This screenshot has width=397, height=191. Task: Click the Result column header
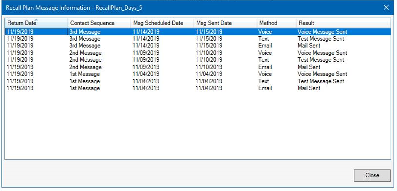[343, 23]
